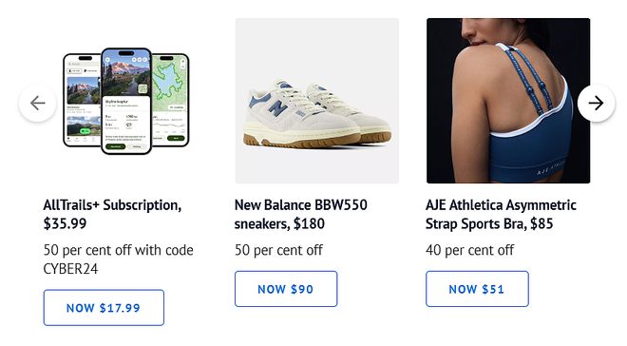The image size is (627, 346).
Task: Open the AJE Athletica sports bra image
Action: coord(508,101)
